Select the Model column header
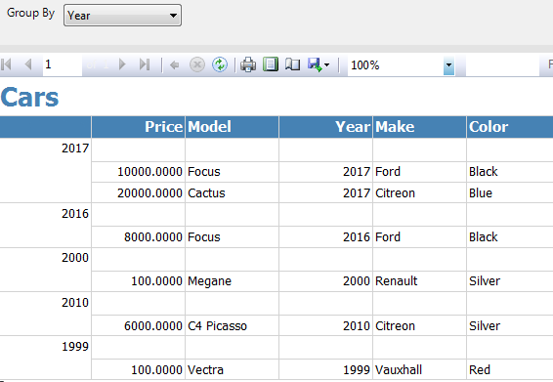Screen dimensions: 553x382 pyautogui.click(x=233, y=127)
